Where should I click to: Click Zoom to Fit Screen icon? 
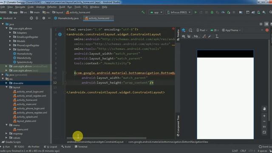(264, 132)
